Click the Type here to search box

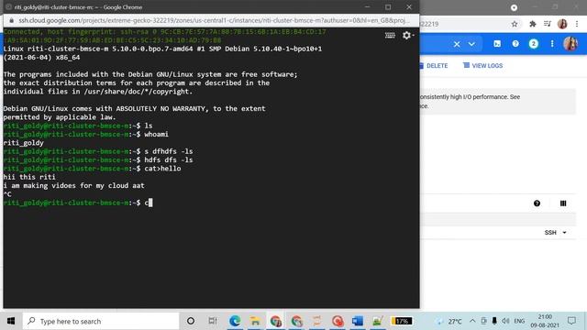101,321
